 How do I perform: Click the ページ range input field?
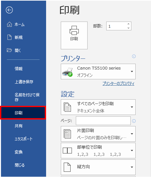tap(103, 121)
